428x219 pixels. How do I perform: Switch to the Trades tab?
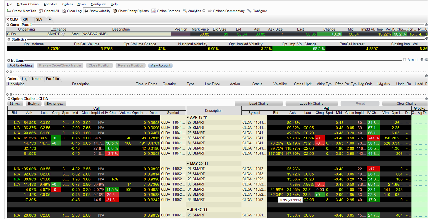[37, 79]
